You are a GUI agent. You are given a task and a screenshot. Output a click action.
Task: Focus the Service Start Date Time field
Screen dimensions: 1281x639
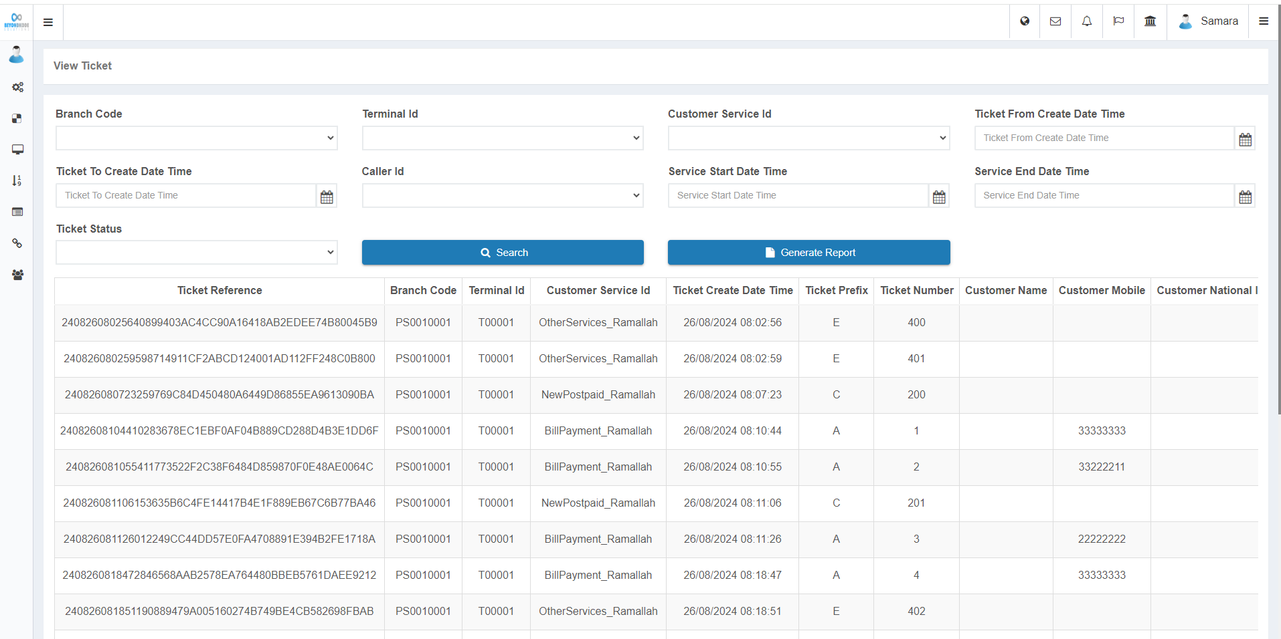798,196
